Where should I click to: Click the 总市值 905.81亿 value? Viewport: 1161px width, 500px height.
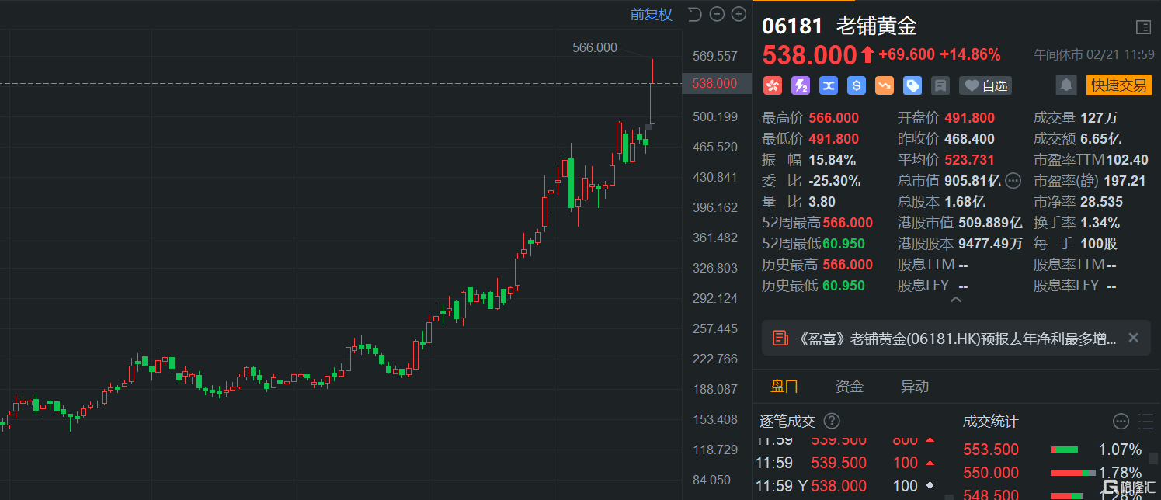[972, 181]
